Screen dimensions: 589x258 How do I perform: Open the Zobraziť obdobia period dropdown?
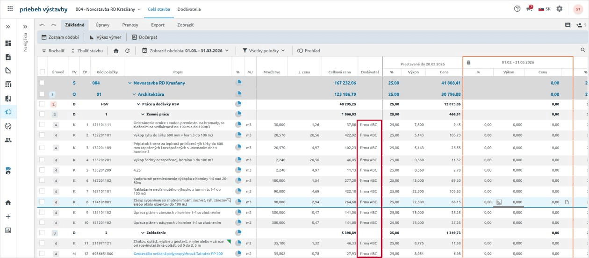185,50
